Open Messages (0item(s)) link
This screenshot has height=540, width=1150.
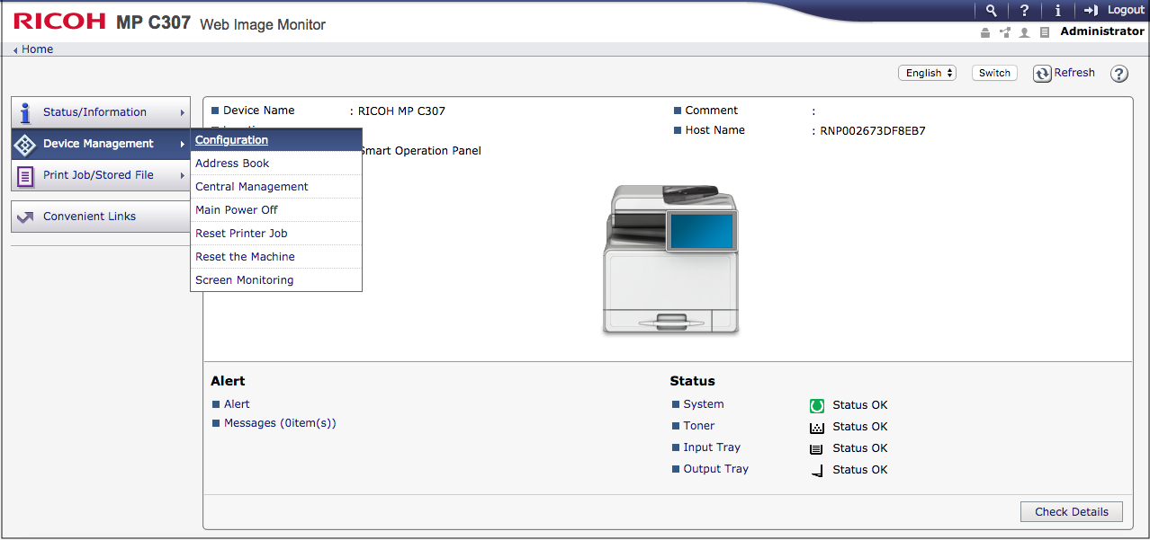pyautogui.click(x=280, y=423)
